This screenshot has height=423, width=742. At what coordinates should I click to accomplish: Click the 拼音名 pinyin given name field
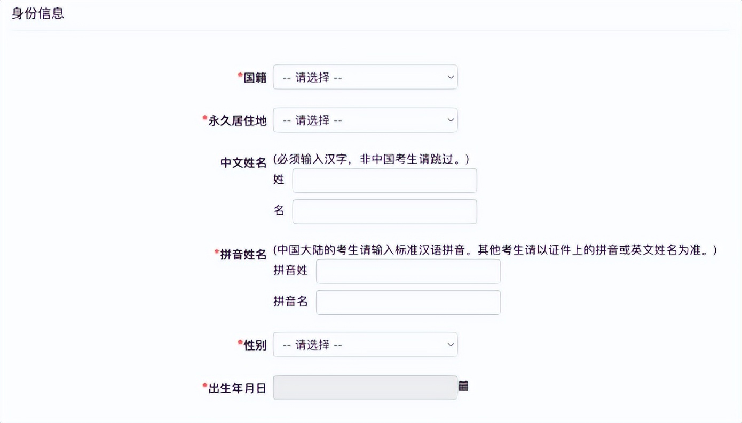click(x=408, y=302)
